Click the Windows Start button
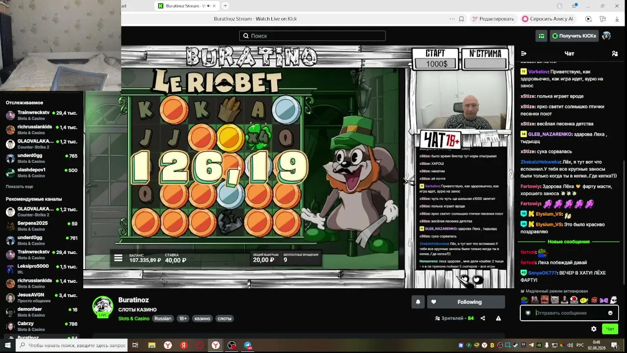 [x=7, y=345]
